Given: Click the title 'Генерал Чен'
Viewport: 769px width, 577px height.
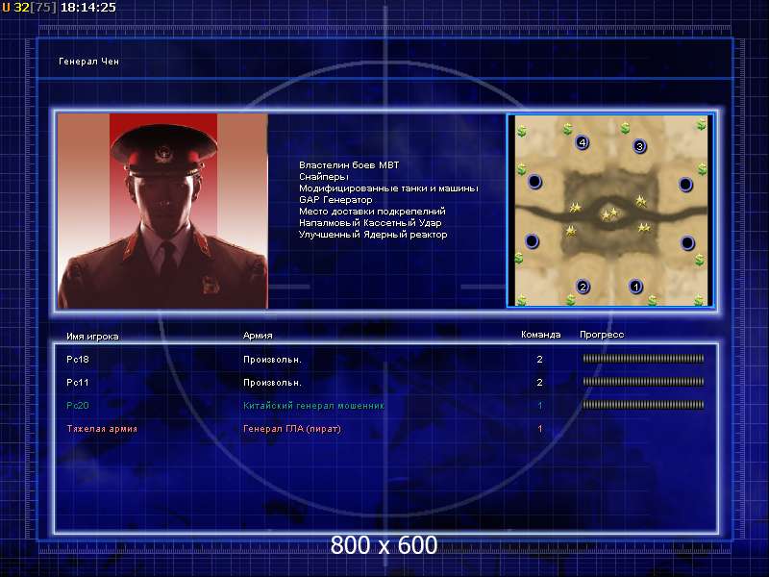Looking at the screenshot, I should 88,62.
